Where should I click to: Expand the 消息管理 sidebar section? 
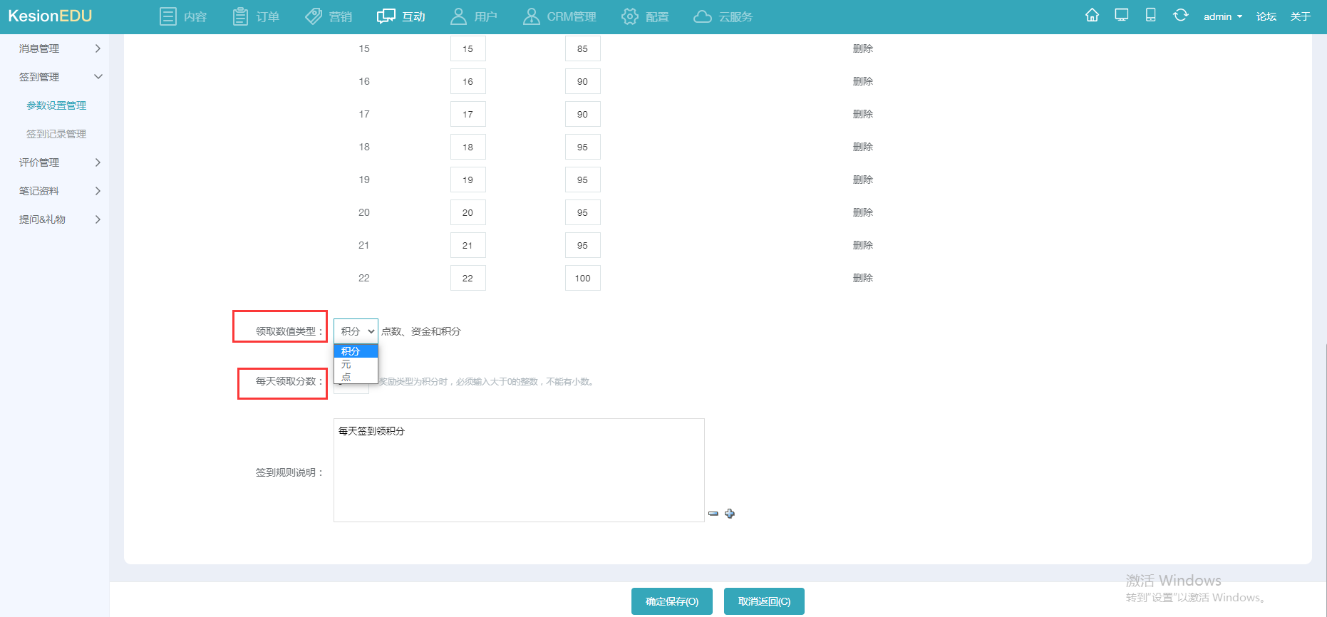point(60,48)
